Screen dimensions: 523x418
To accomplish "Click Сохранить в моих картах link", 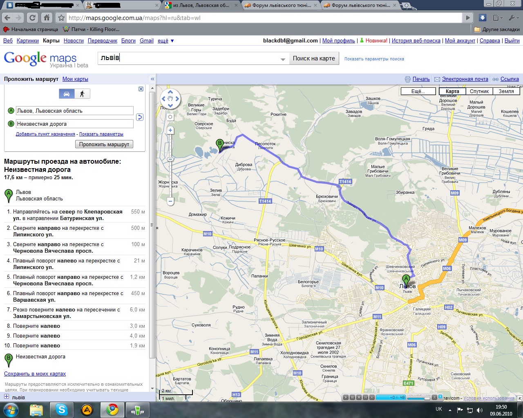I will click(x=35, y=374).
